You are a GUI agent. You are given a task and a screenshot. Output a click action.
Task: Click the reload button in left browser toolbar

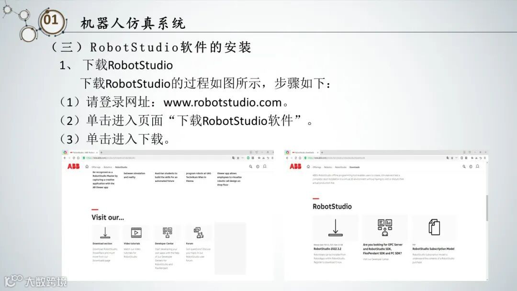[74, 158]
